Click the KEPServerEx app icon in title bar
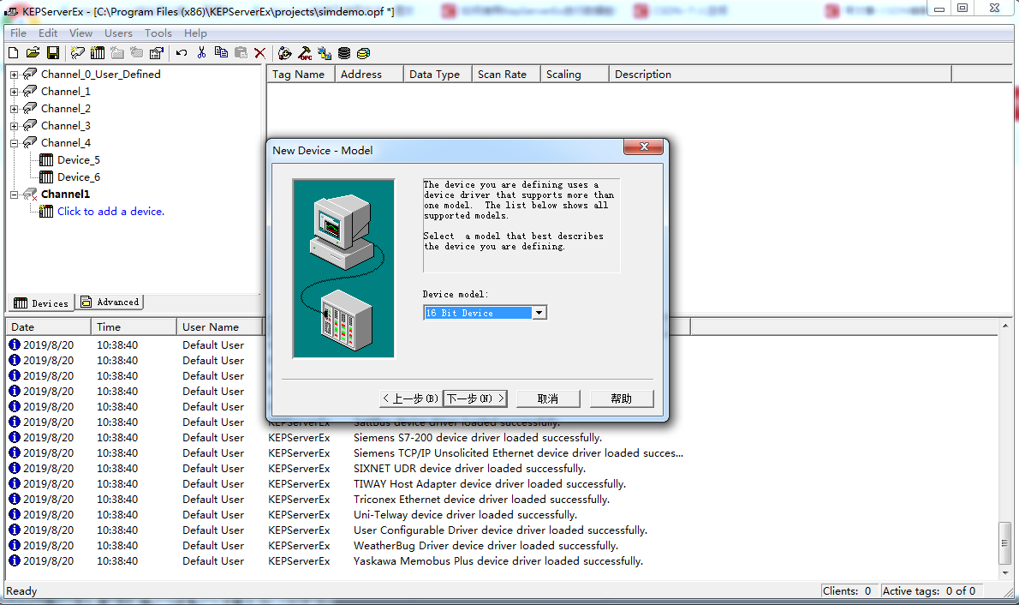The width and height of the screenshot is (1019, 605). [10, 11]
